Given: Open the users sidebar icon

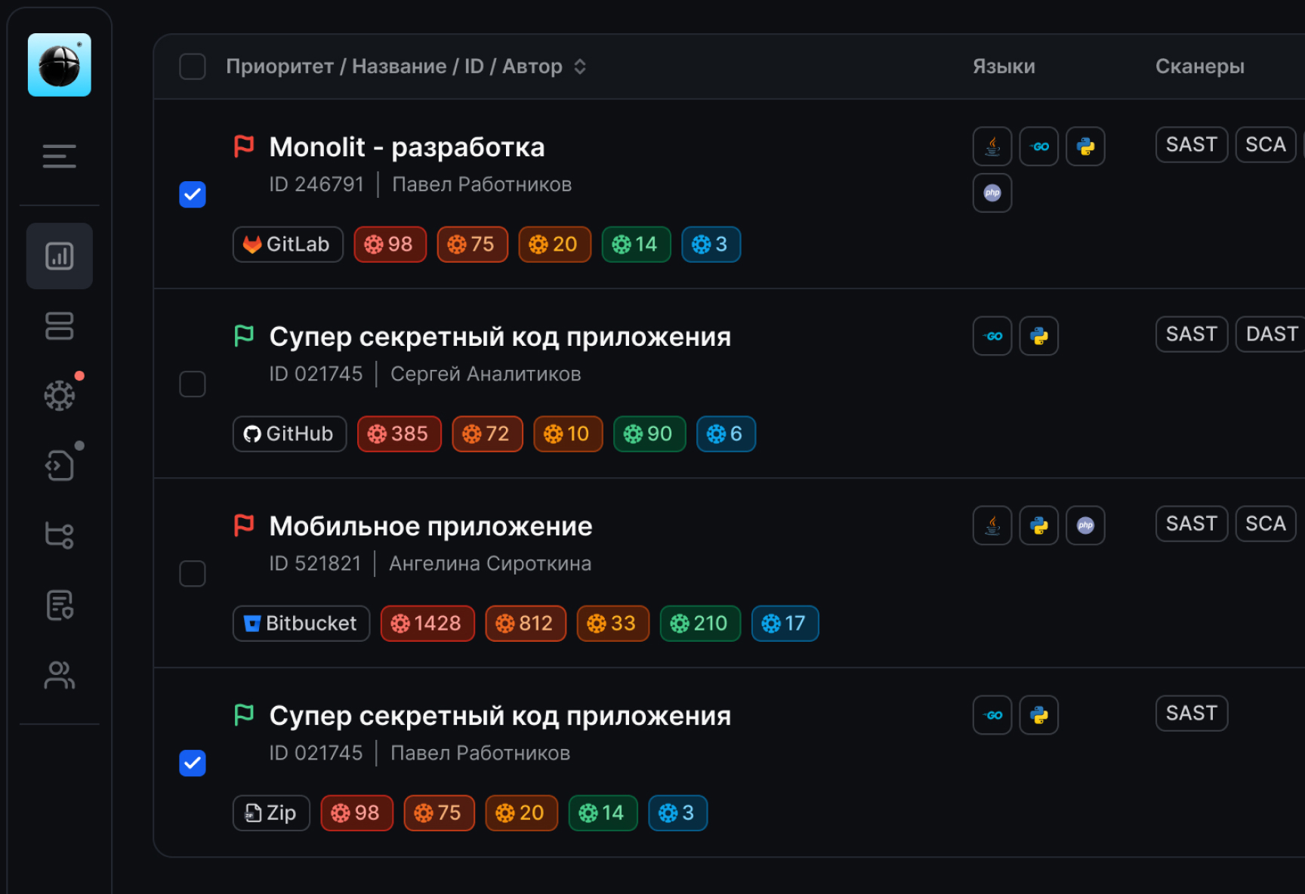Looking at the screenshot, I should (x=59, y=675).
